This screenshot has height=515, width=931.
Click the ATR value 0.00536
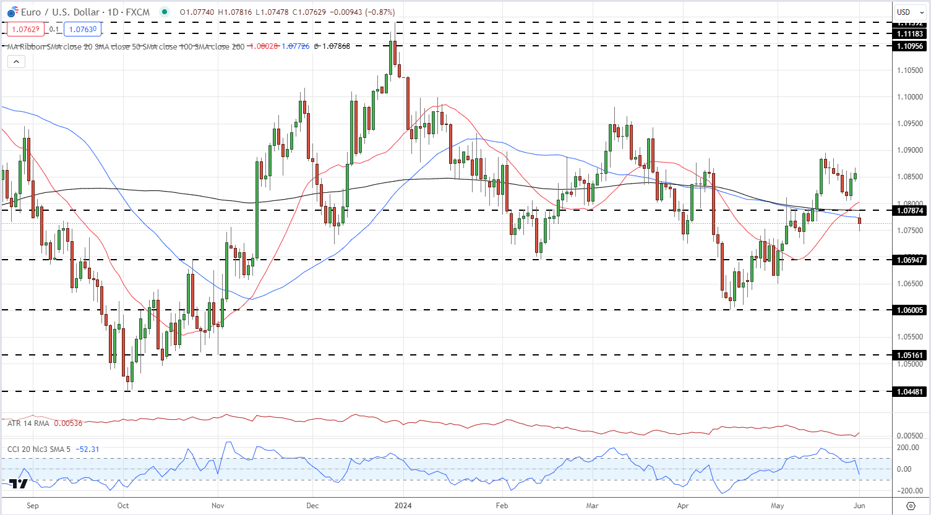coord(68,423)
